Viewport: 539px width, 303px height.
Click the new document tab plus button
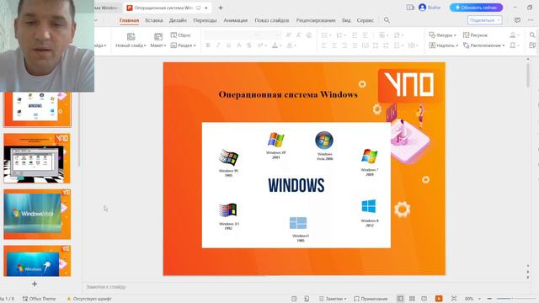(221, 8)
